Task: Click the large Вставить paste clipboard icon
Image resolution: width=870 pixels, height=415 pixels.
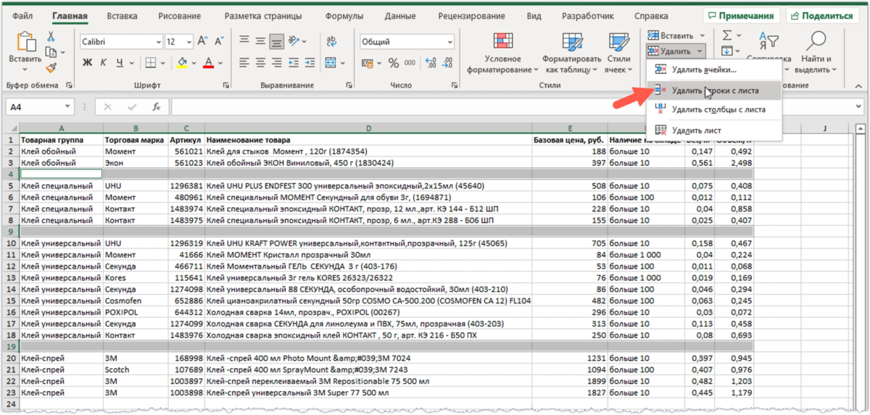Action: point(26,43)
